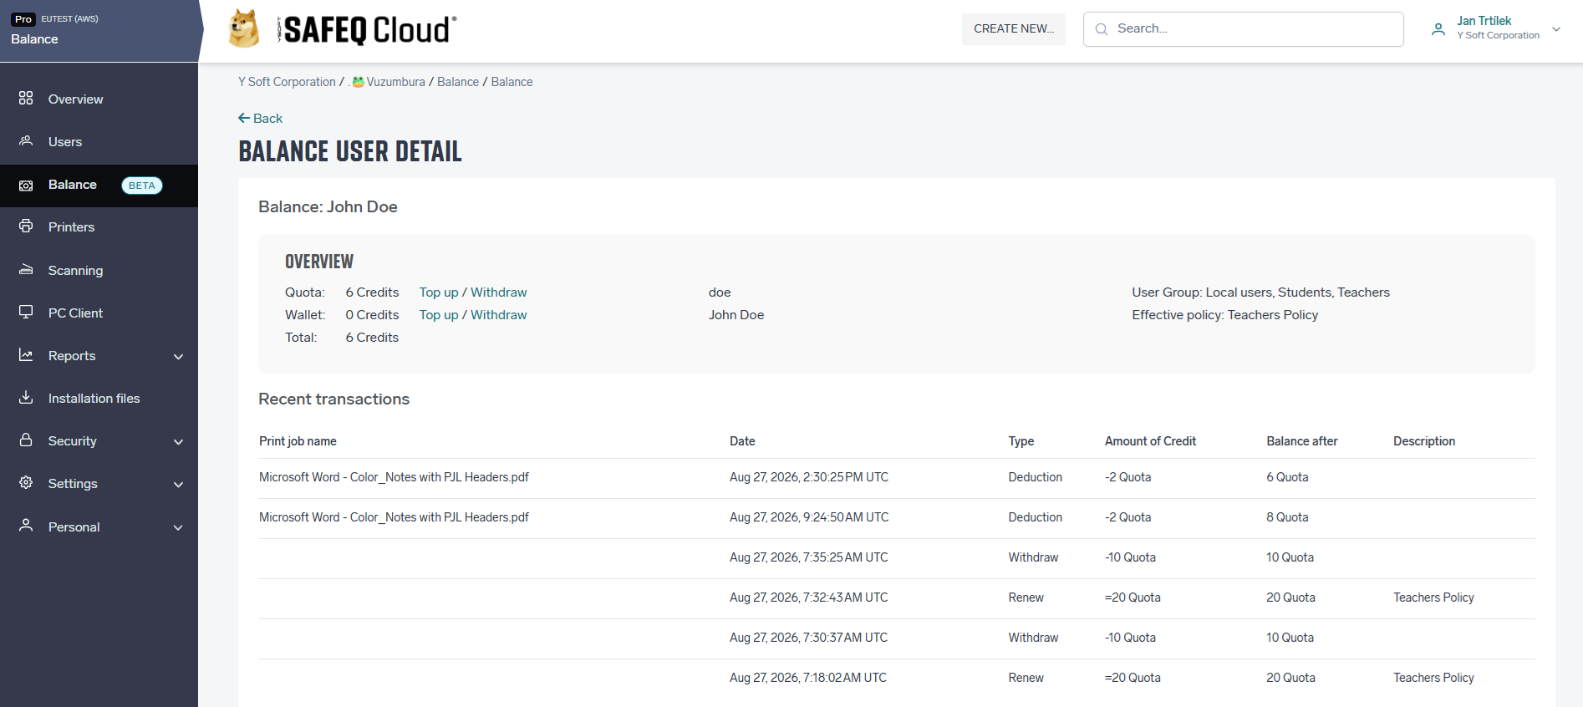Click the Users people icon in sidebar
Image resolution: width=1583 pixels, height=707 pixels.
tap(26, 140)
